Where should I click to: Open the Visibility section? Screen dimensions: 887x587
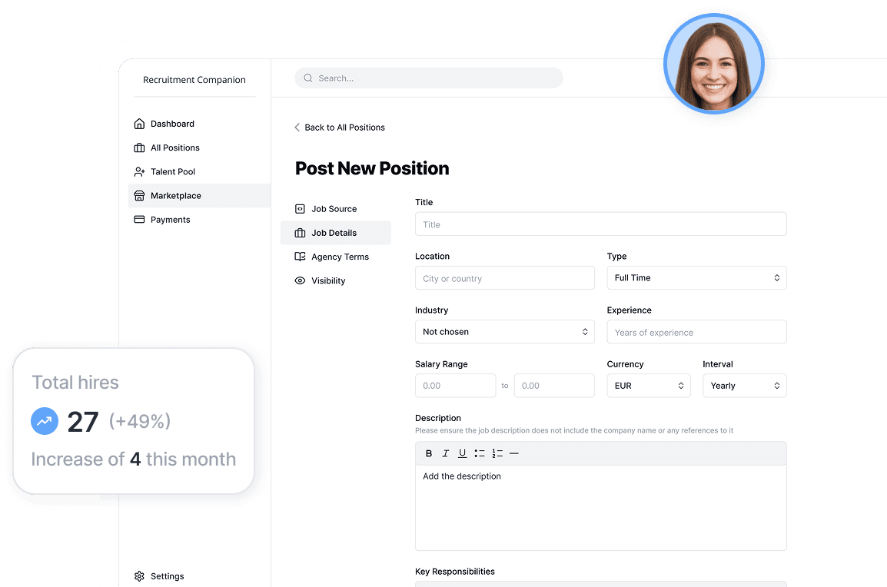[x=328, y=281]
